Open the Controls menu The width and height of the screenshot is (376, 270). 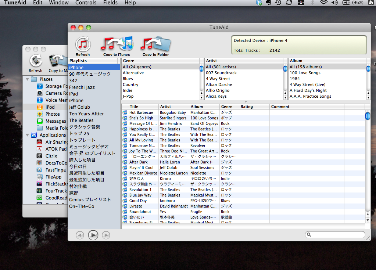86,3
